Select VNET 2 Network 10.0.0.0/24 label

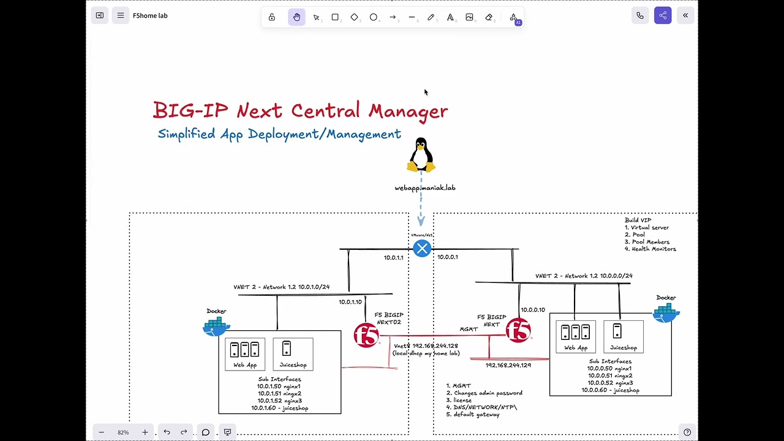pos(584,276)
